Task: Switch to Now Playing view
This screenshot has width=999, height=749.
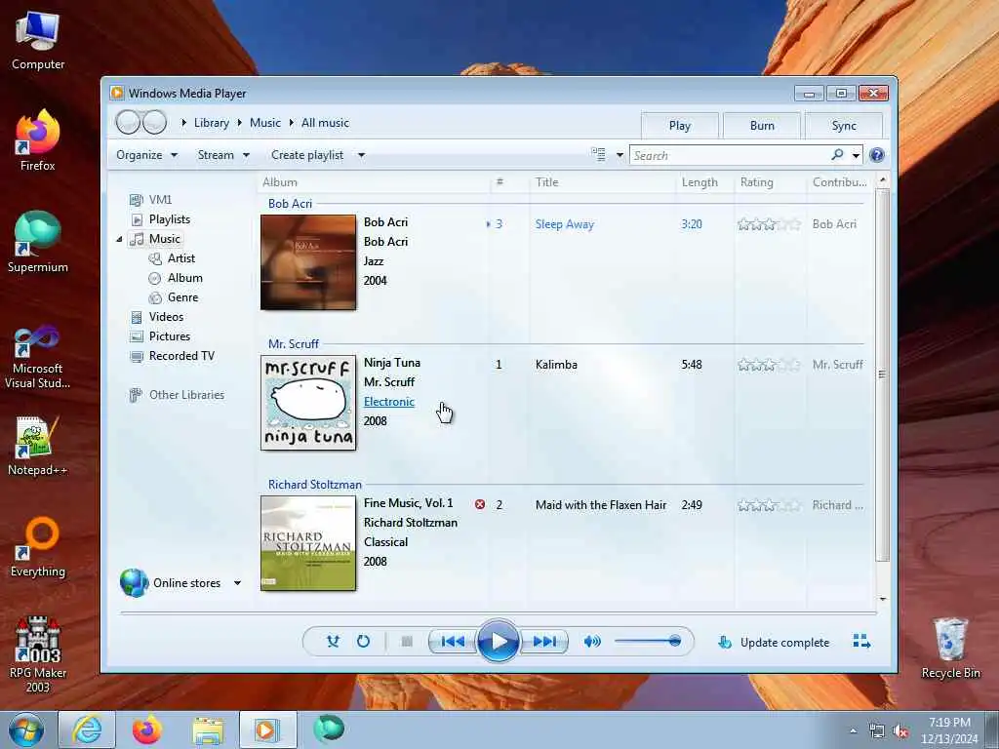Action: coord(861,642)
